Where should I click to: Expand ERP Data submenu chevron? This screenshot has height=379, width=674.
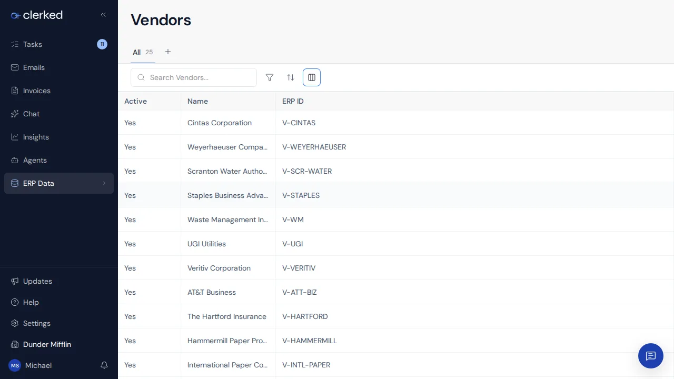coord(104,183)
